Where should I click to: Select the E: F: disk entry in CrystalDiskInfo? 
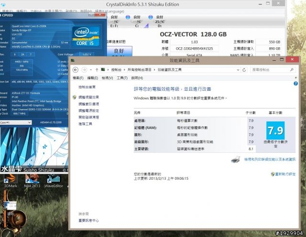coord(114,22)
